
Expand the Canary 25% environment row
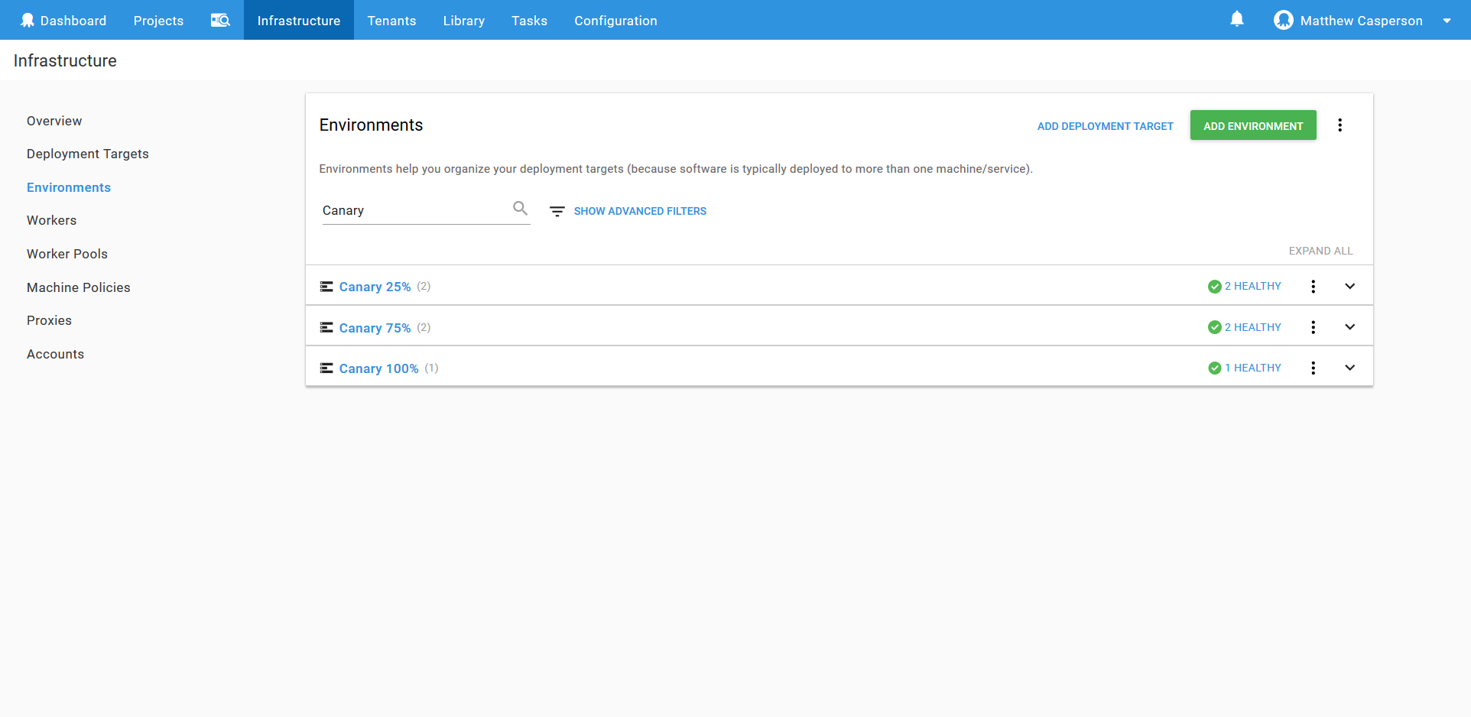[x=1349, y=287]
